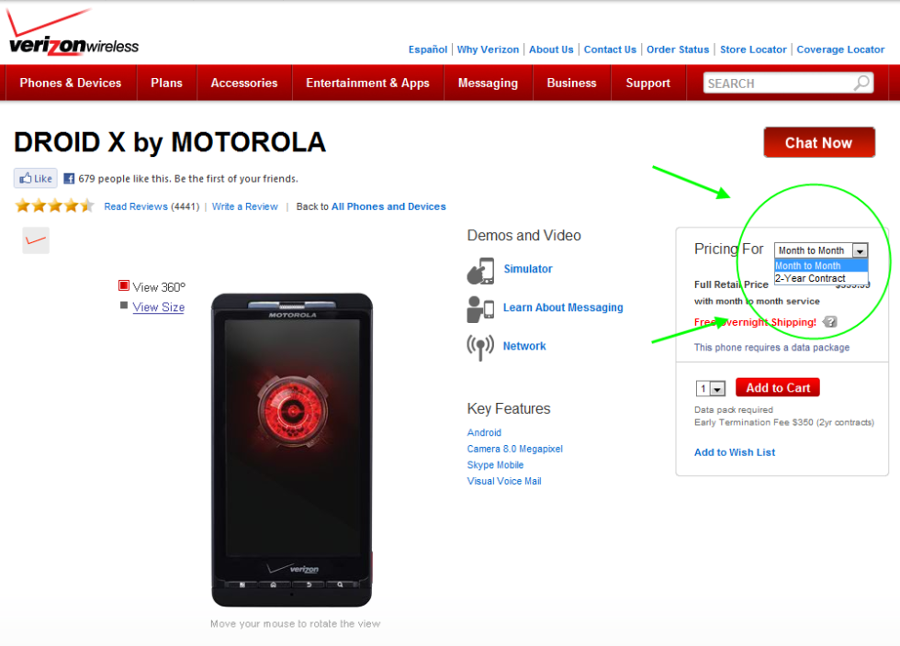
Task: Click the 'Demos and Video' heading
Action: pos(524,235)
